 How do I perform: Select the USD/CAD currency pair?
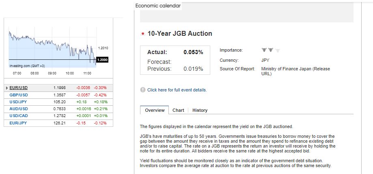point(18,115)
